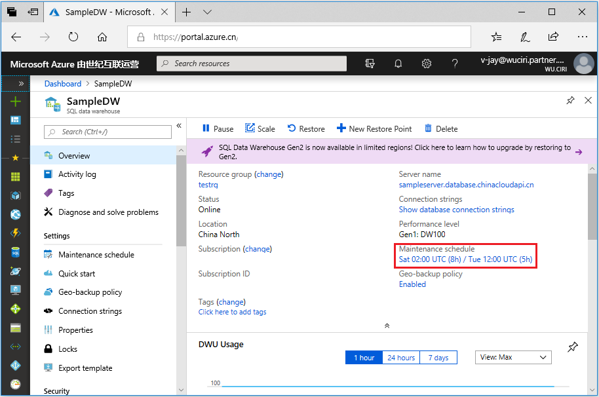Open the Cosmos DB planet icon in sidebar
599x397 pixels.
pyautogui.click(x=15, y=271)
